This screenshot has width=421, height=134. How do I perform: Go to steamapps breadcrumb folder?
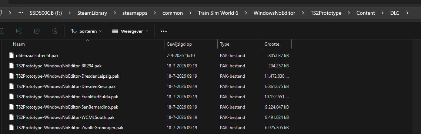[134, 13]
